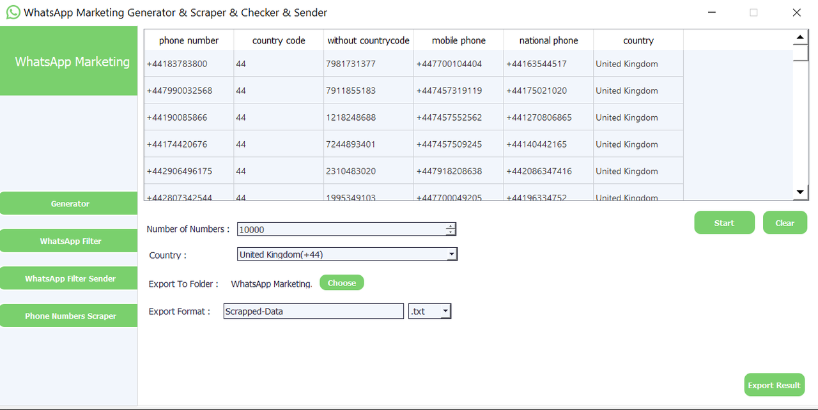
Task: Select national phone cell +44140442165
Action: 548,144
